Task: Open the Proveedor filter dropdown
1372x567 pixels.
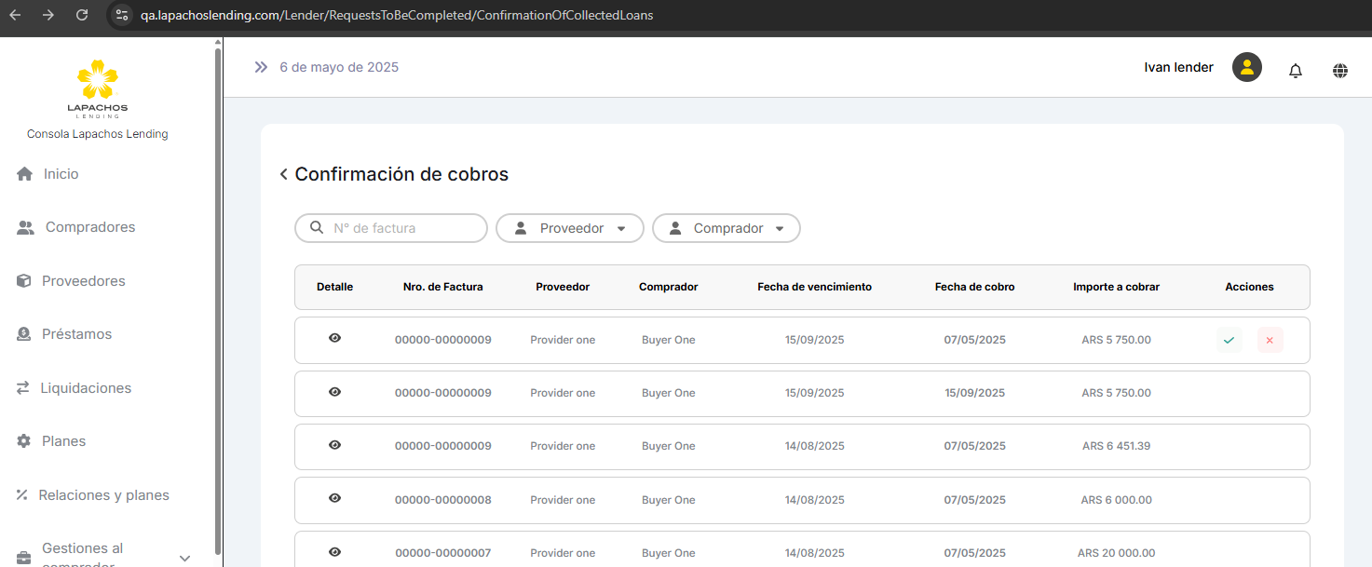Action: click(x=569, y=228)
